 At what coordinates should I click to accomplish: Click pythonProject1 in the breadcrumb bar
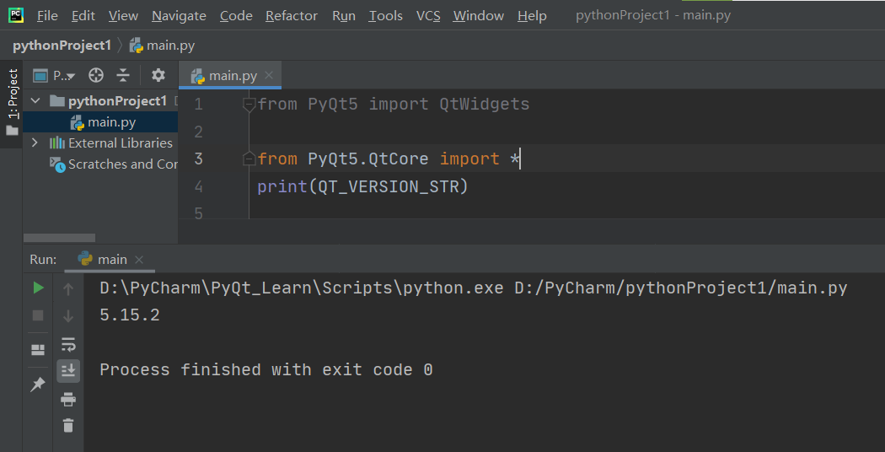[x=62, y=46]
